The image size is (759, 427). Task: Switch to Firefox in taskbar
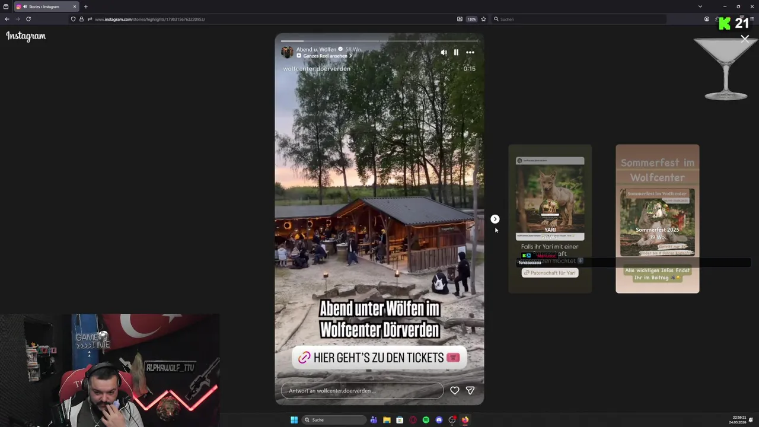465,420
